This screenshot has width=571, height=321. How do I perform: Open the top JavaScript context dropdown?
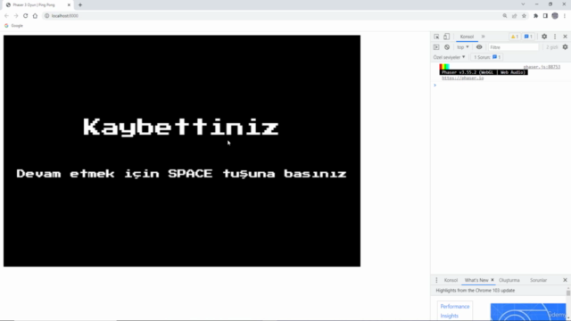click(x=463, y=47)
